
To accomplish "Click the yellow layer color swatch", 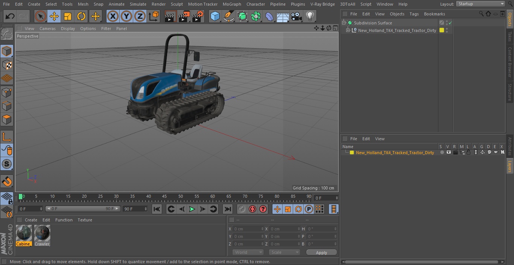I will (352, 153).
